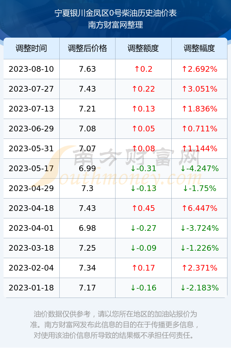The image size is (231, 348).
Task: Click the green ↓-4.247% percentage cell
Action: [x=199, y=168]
